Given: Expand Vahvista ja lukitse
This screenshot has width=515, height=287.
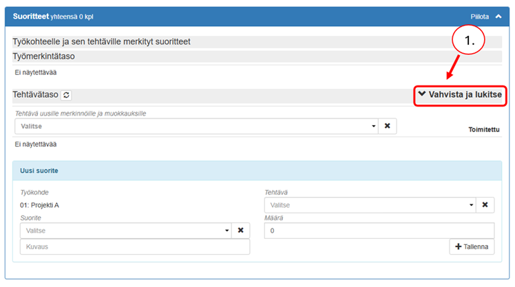Looking at the screenshot, I should [x=460, y=96].
